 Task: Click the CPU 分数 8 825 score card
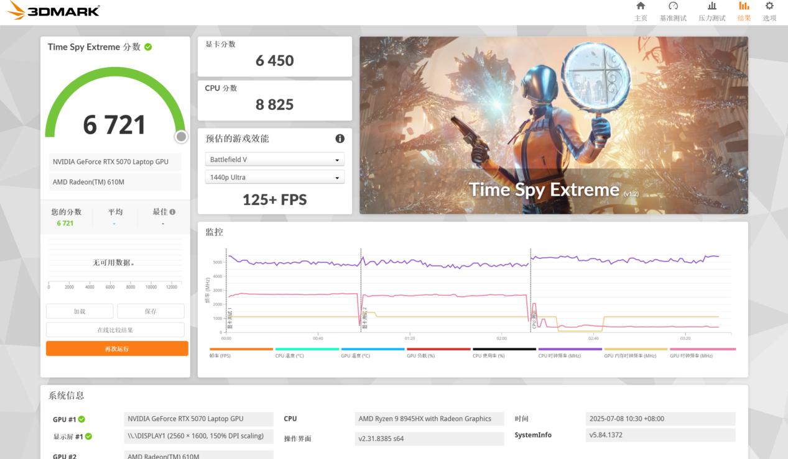pos(275,101)
